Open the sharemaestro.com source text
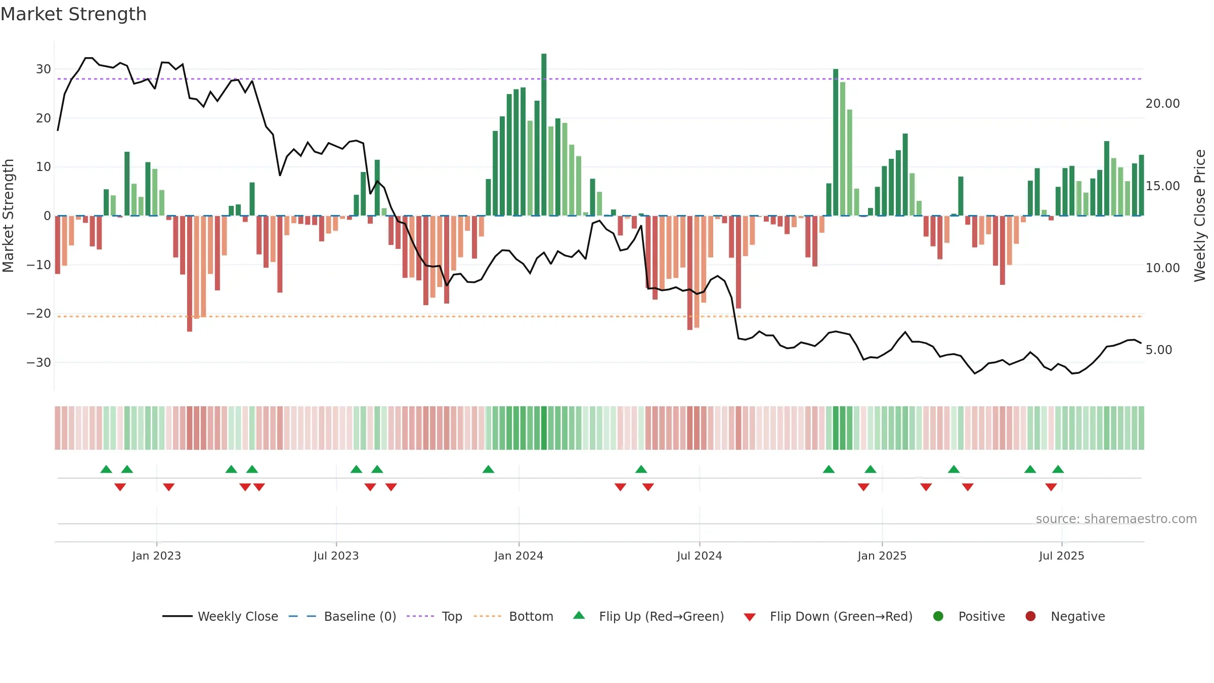Viewport: 1214px width, 683px height. [x=1116, y=519]
